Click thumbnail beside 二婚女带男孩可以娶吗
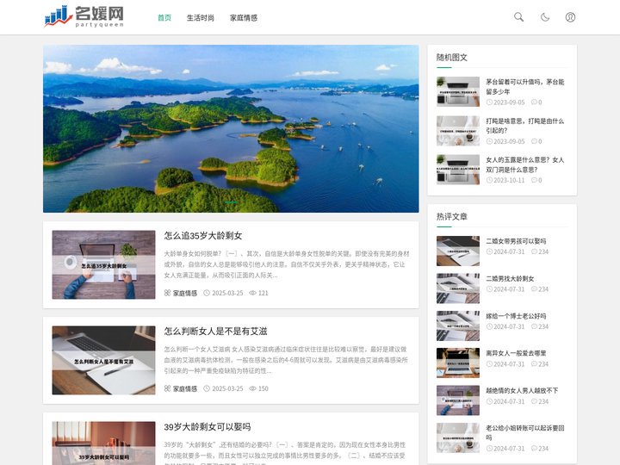The height and width of the screenshot is (465, 620). tap(458, 251)
